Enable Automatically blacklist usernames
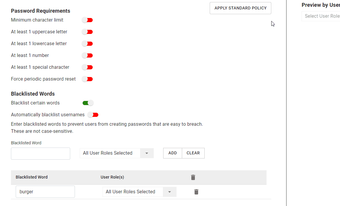This screenshot has height=206, width=340. pos(93,115)
